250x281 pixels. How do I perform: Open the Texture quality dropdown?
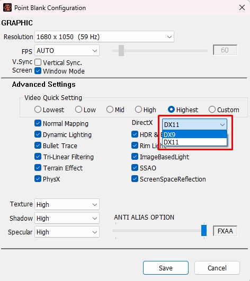point(67,204)
